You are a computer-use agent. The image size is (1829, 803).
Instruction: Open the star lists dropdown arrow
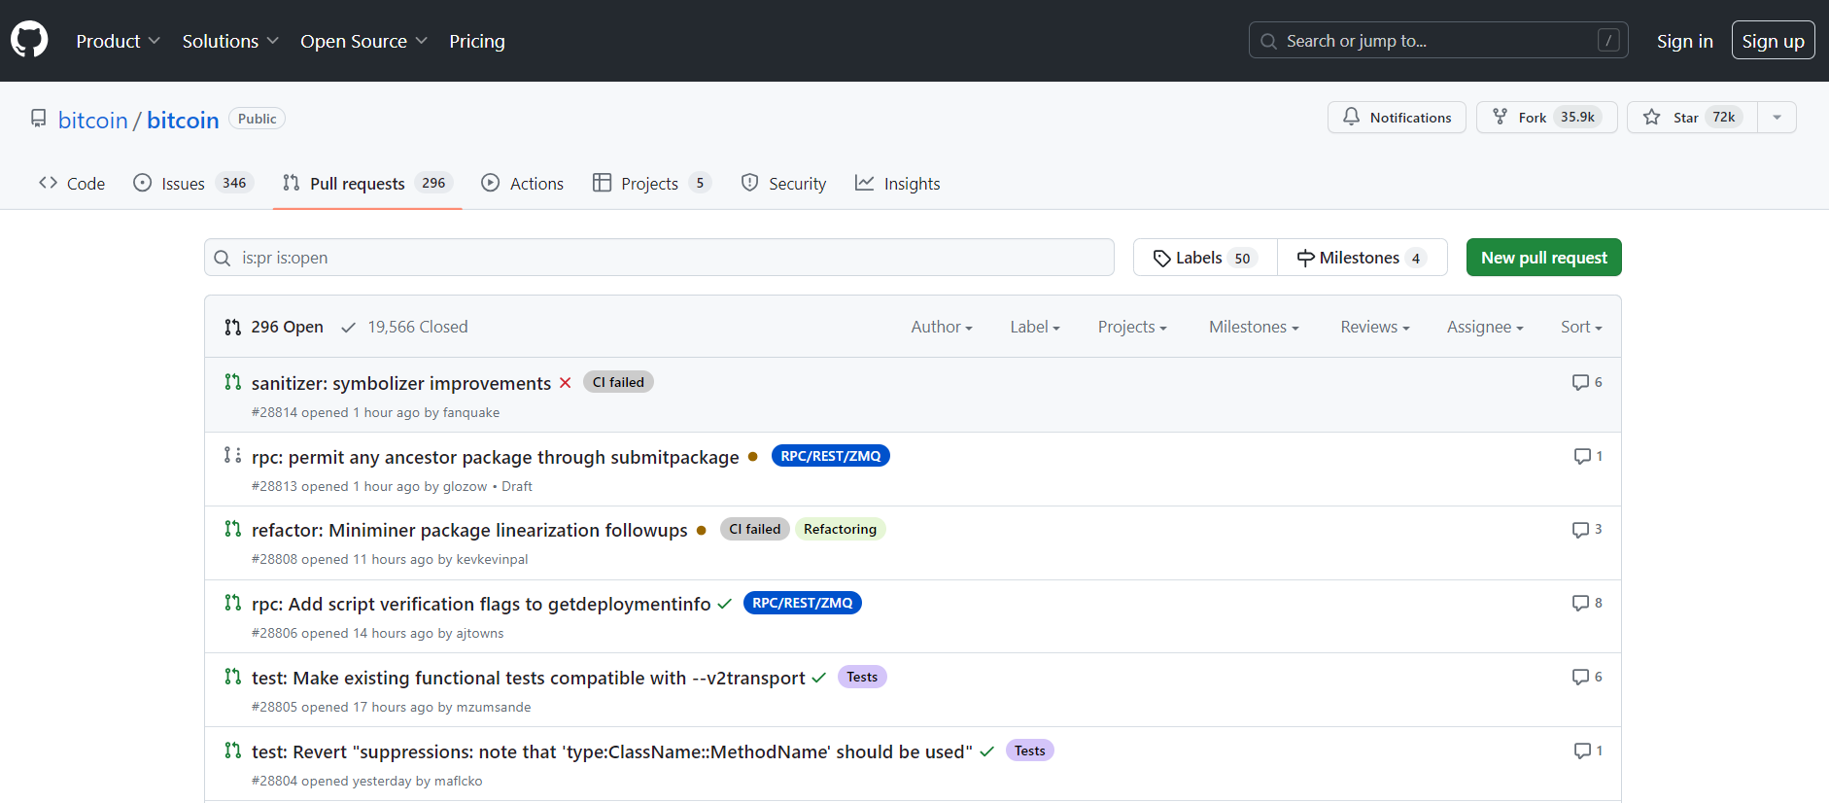click(1777, 118)
